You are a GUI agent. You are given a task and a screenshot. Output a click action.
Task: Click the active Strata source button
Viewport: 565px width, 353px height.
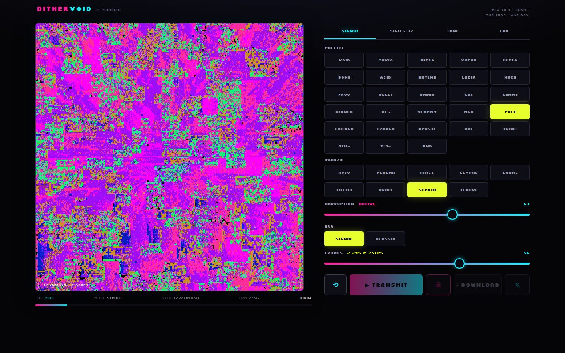point(427,190)
